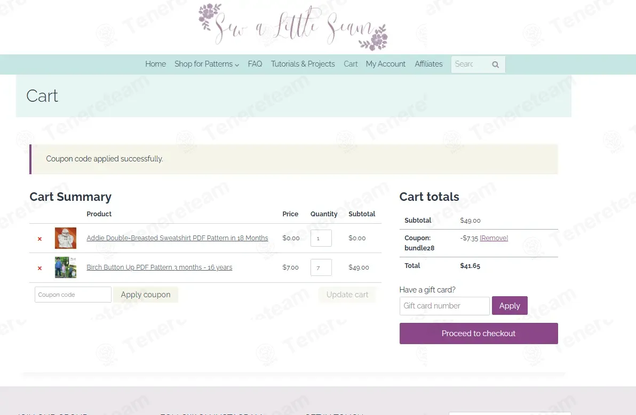Edit quantity field for Birch Button Up

tap(321, 267)
